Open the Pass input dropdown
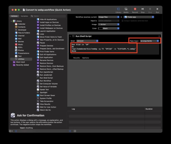This screenshot has width=171, height=144. [x=149, y=41]
